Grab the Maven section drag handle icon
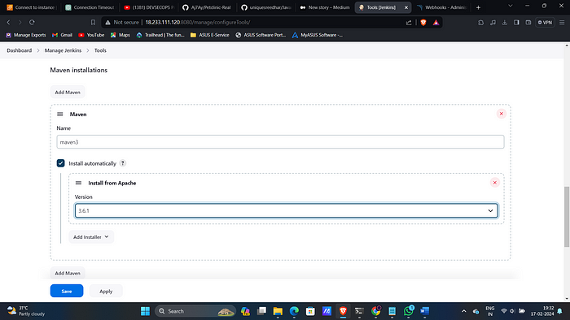The width and height of the screenshot is (570, 320). (x=60, y=115)
